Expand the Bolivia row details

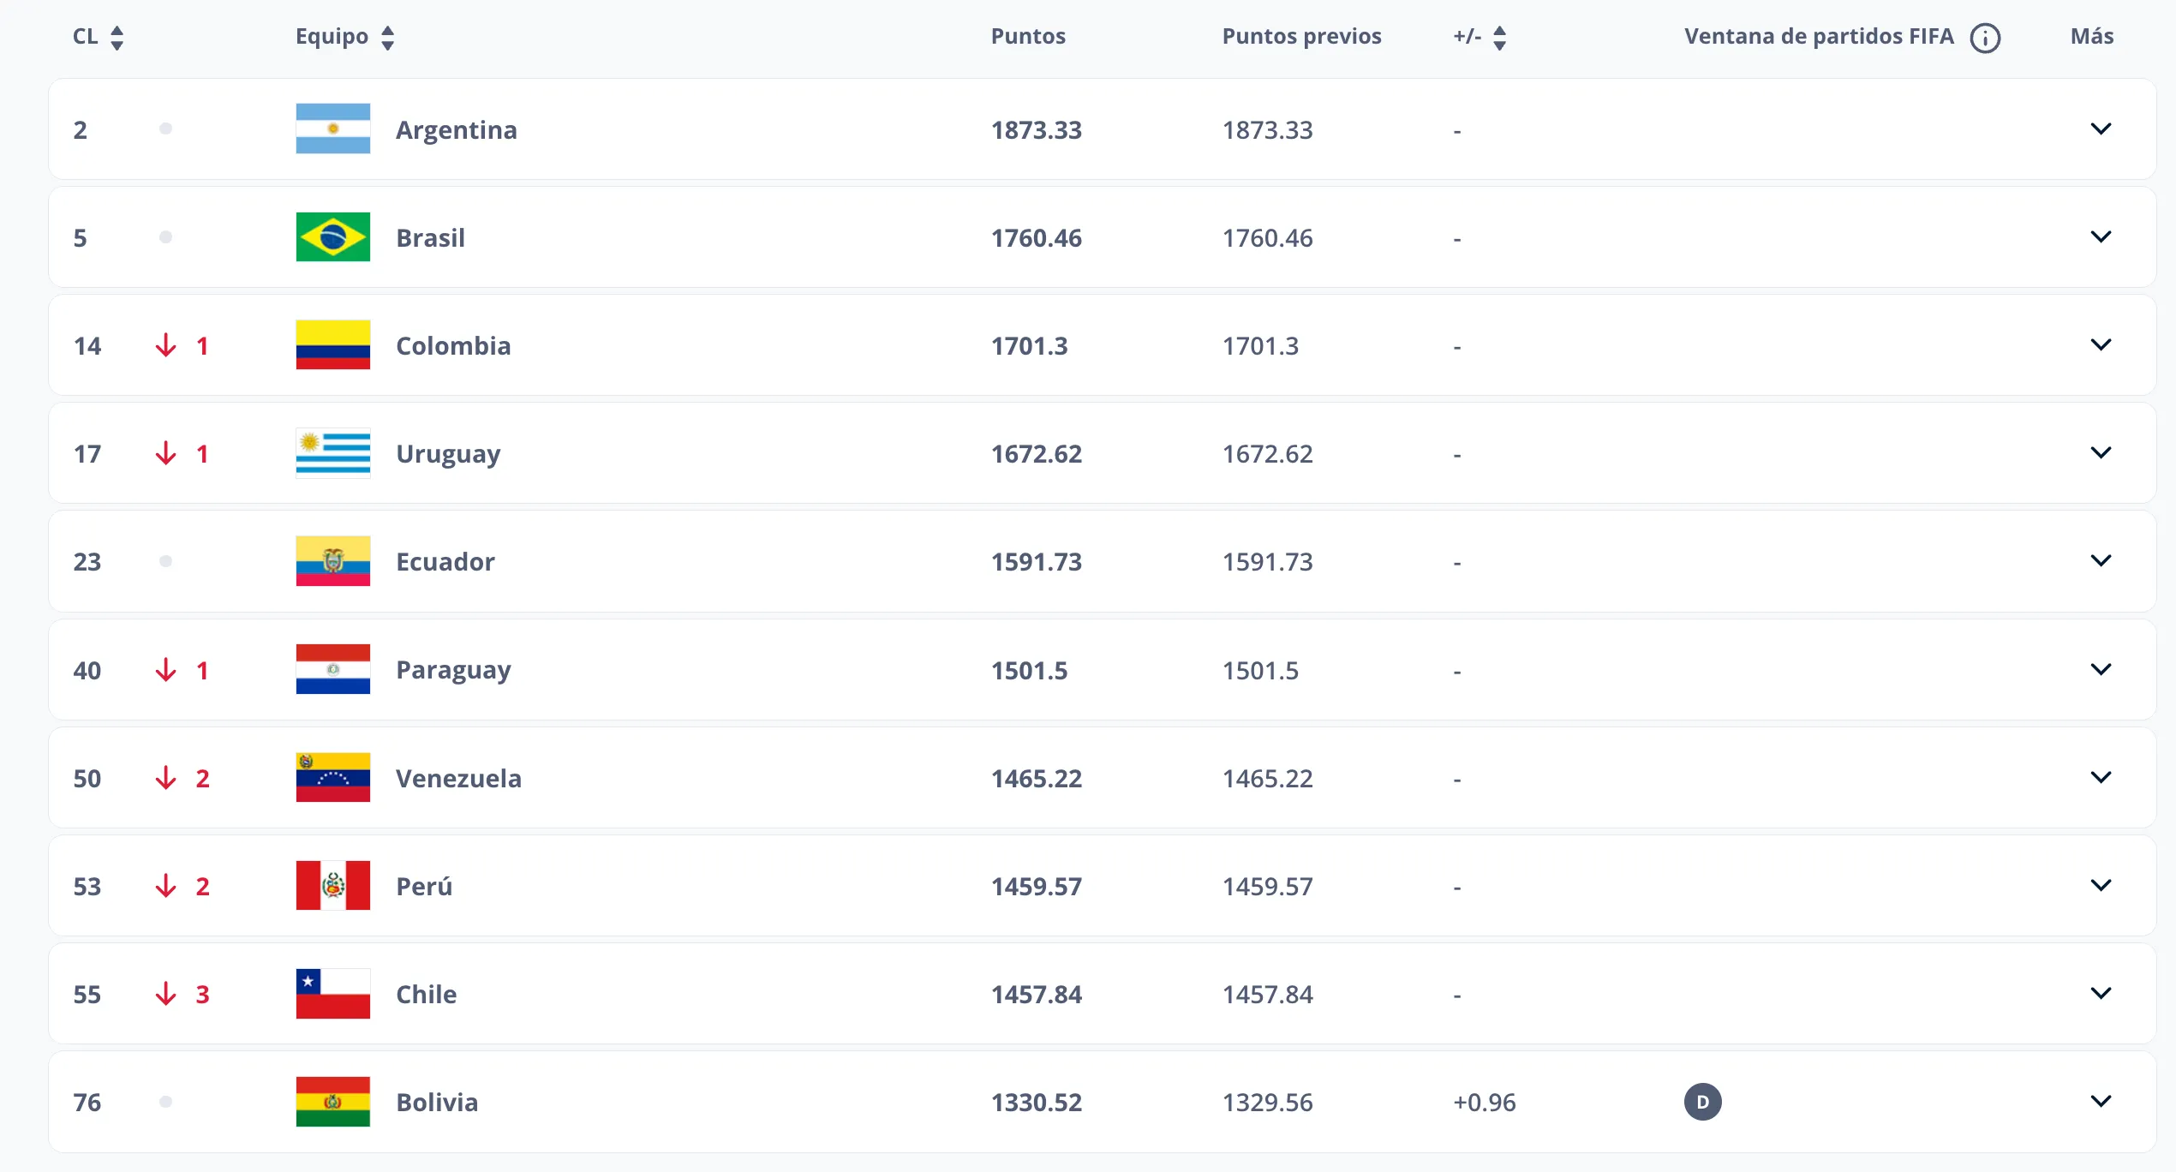tap(2101, 1103)
